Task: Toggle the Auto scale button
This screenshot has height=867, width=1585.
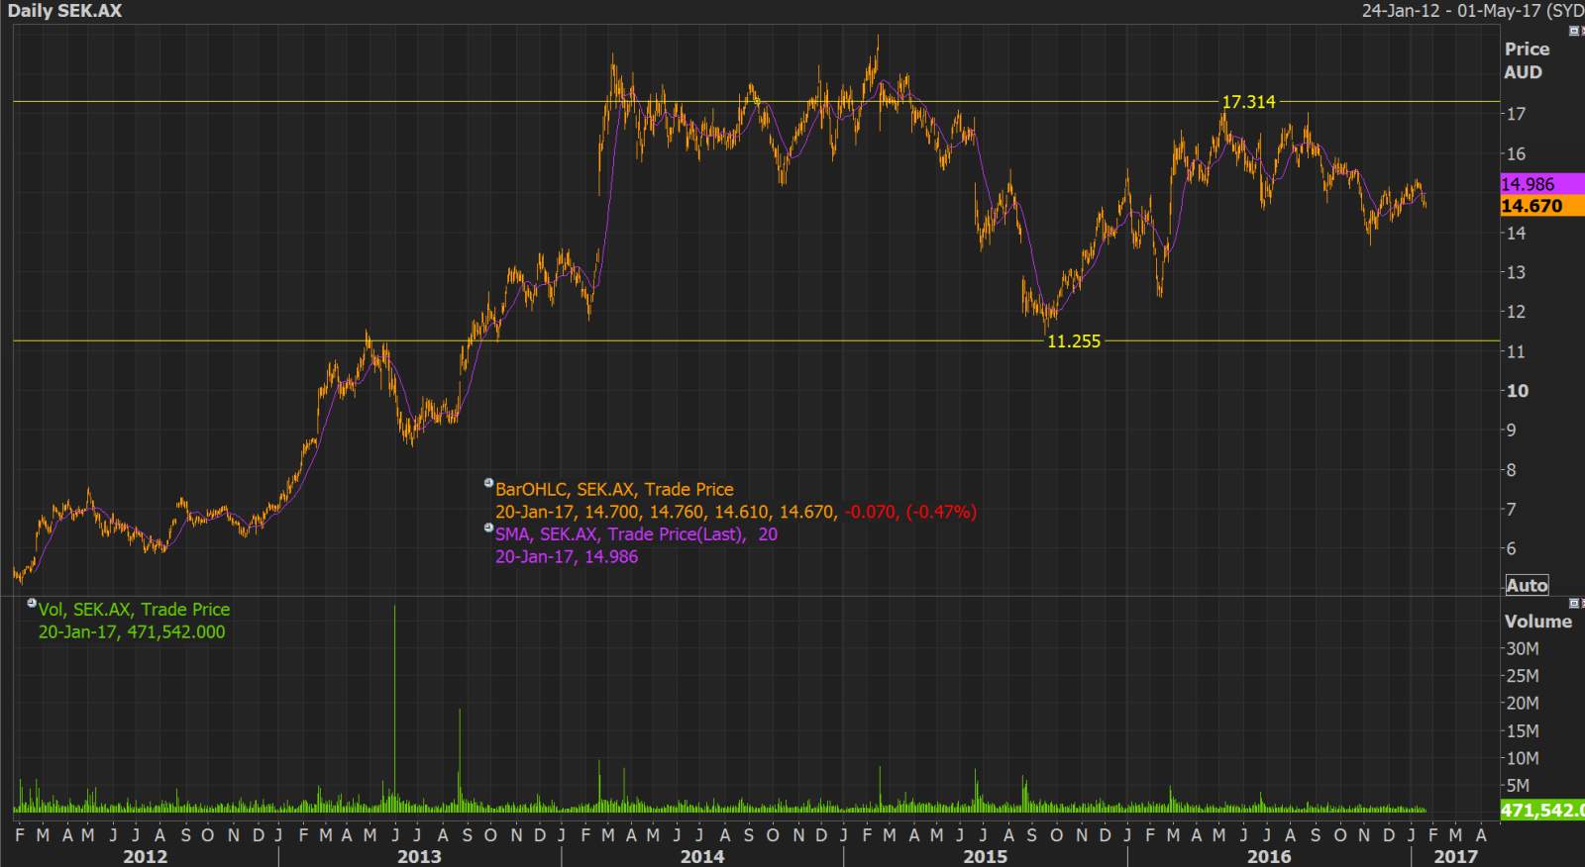Action: coord(1527,585)
